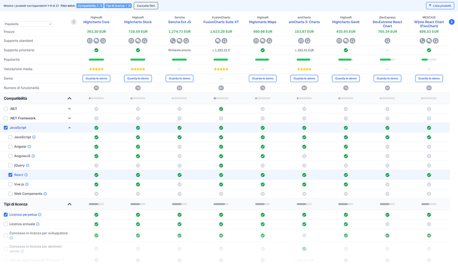Image resolution: width=458 pixels, height=267 pixels.
Task: Click feature count badge for FusionCharts Suite XT
Action: tap(221, 88)
